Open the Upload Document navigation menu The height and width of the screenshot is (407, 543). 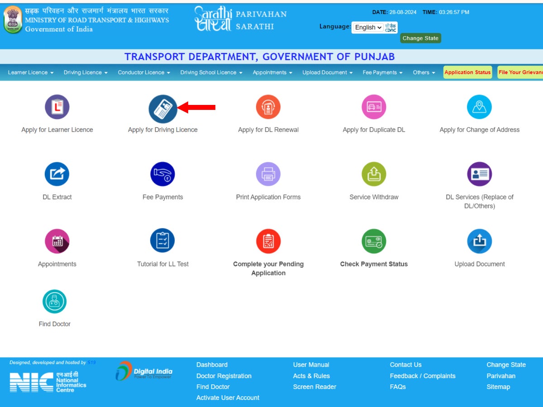328,72
